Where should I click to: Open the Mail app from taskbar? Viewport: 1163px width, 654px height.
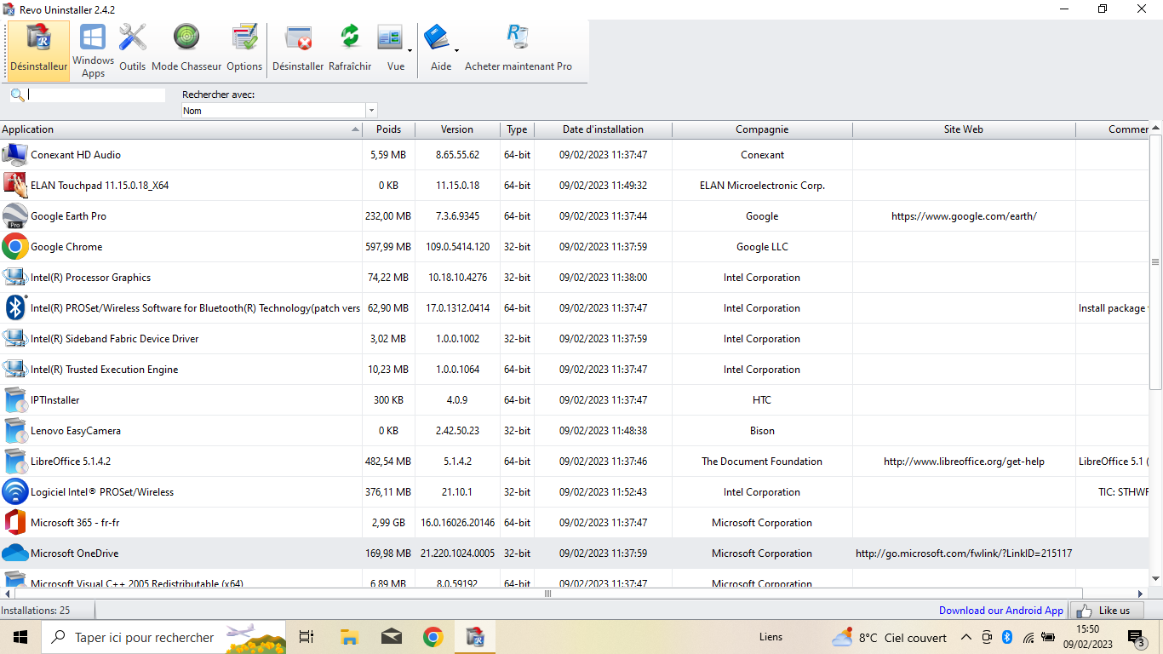tap(392, 637)
